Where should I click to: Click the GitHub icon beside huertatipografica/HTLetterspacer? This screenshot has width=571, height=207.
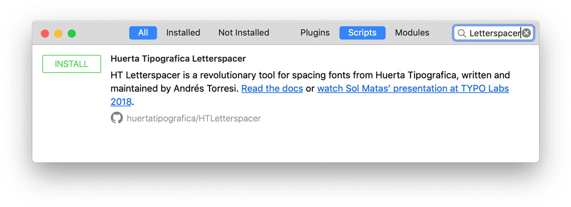(116, 118)
